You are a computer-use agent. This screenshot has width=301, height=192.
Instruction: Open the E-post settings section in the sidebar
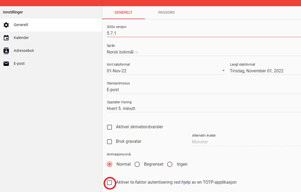coord(51,63)
